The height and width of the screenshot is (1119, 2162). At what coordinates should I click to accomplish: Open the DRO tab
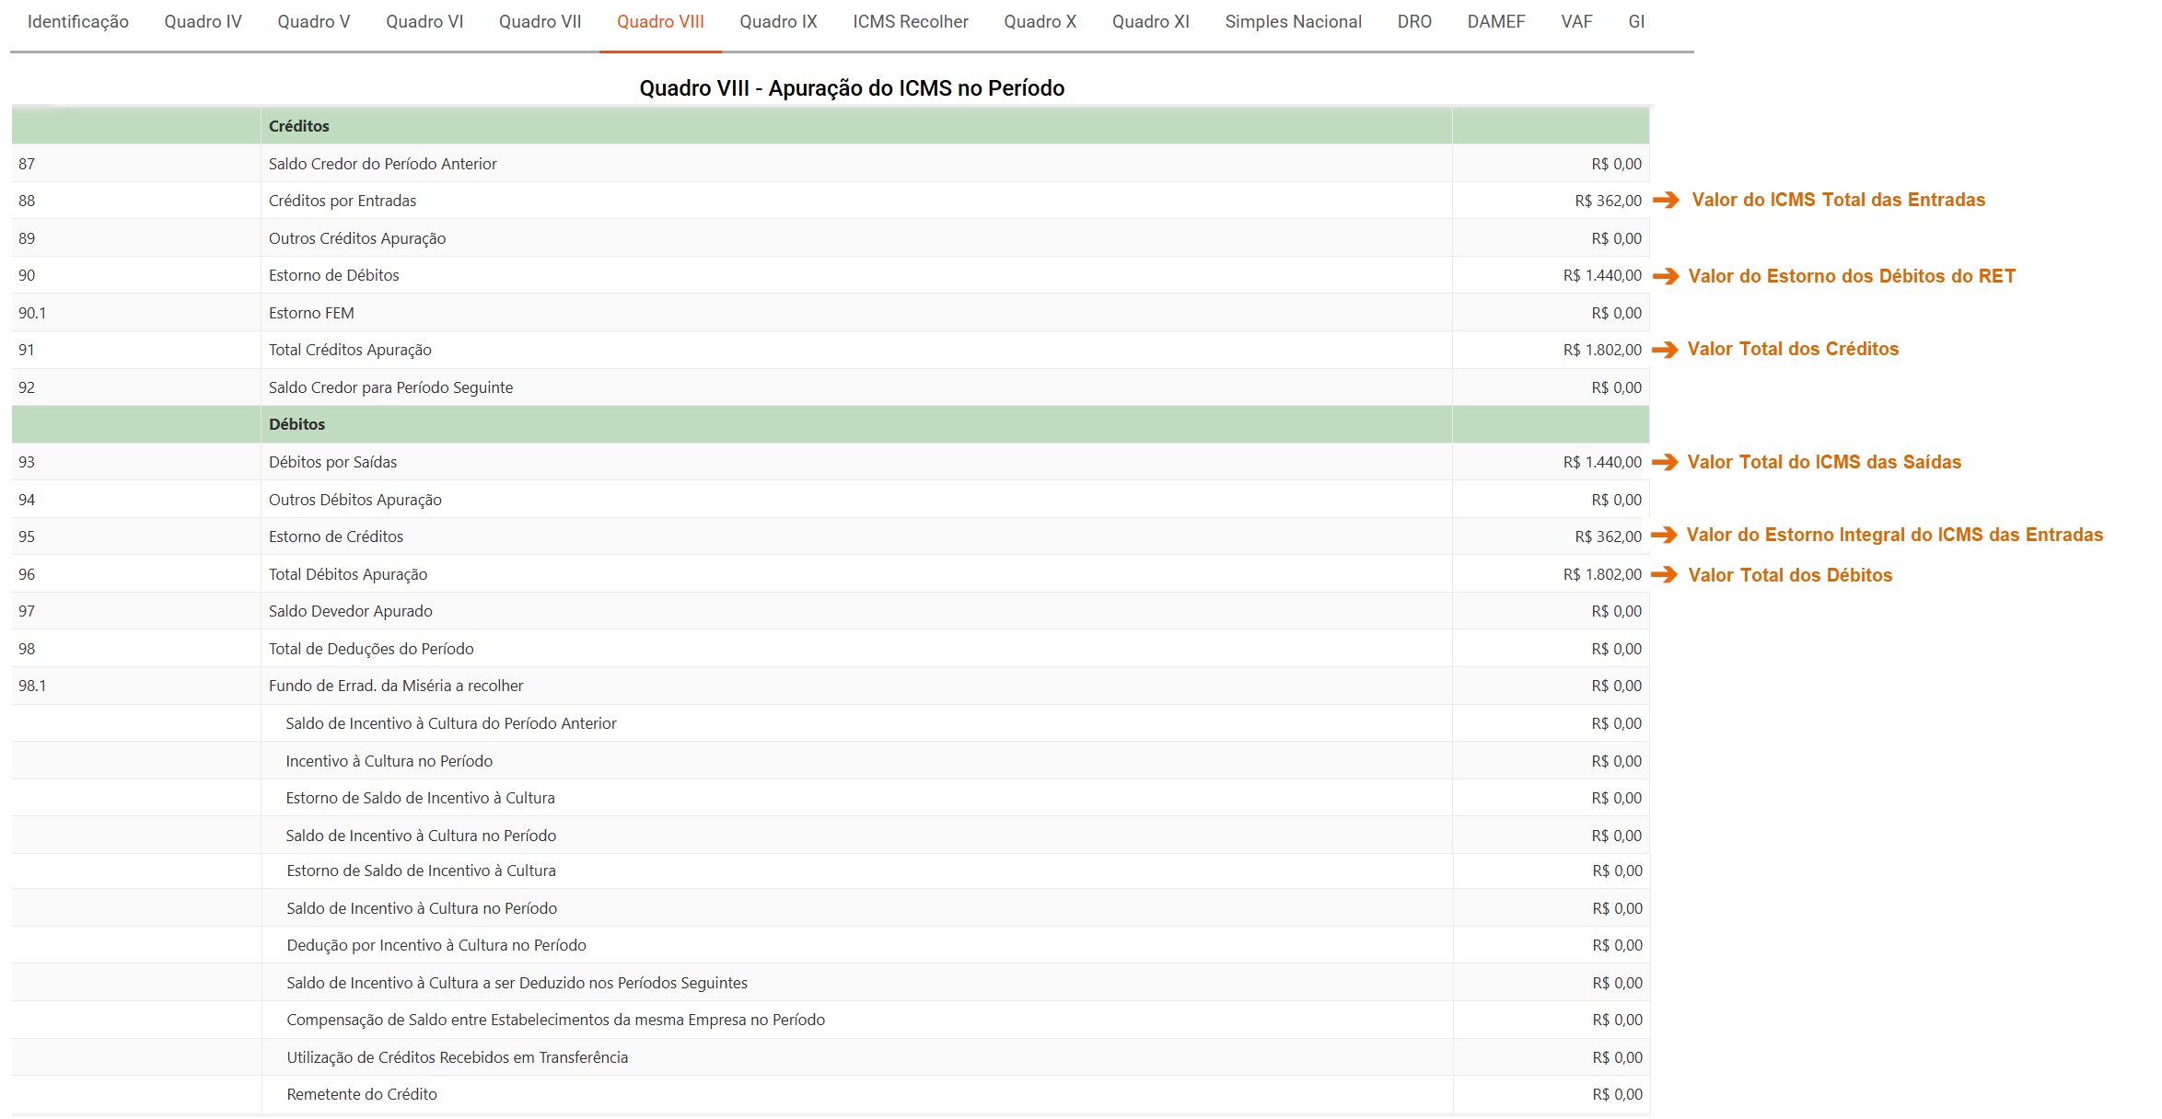(x=1414, y=22)
